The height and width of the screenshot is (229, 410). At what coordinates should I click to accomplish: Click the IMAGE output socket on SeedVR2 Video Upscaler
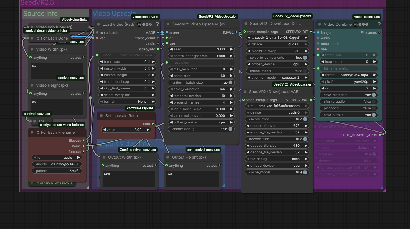click(236, 32)
